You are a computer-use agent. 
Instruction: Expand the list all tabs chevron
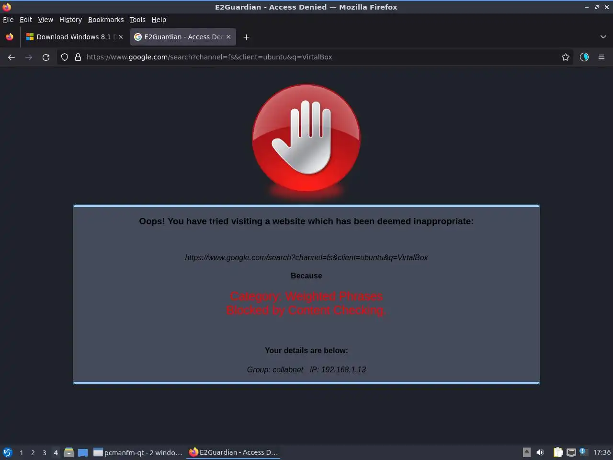tap(603, 37)
